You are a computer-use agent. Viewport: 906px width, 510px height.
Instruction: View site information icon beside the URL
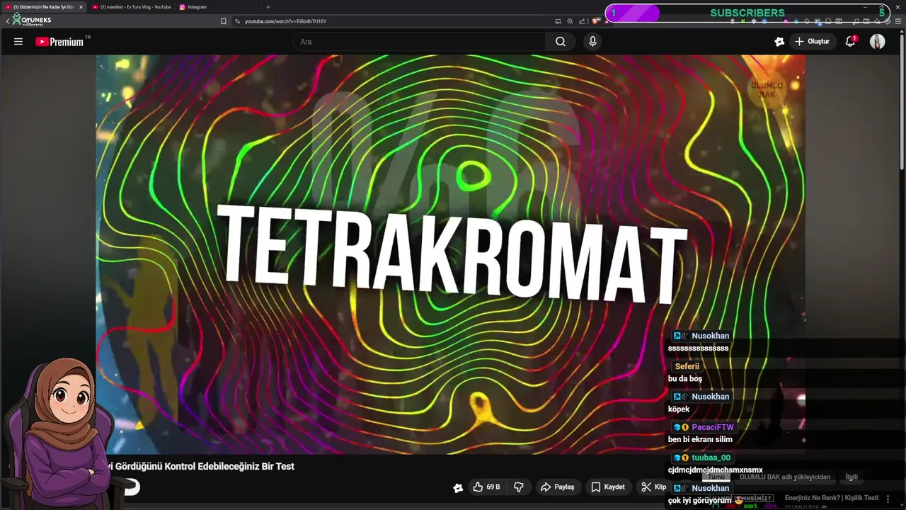[x=237, y=21]
